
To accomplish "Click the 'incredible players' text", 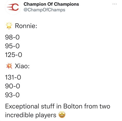I will (31, 115).
